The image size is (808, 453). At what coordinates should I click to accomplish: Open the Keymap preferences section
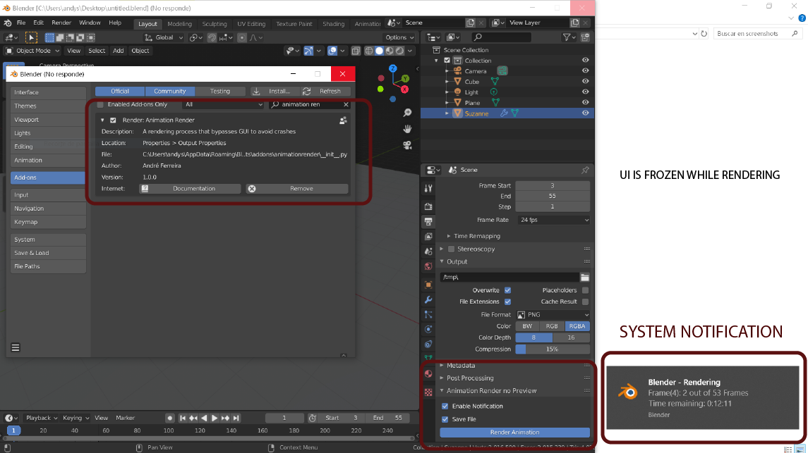(x=48, y=222)
